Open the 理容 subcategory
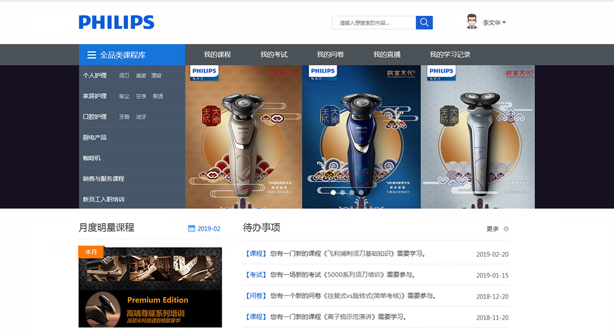614x334 pixels. (156, 76)
